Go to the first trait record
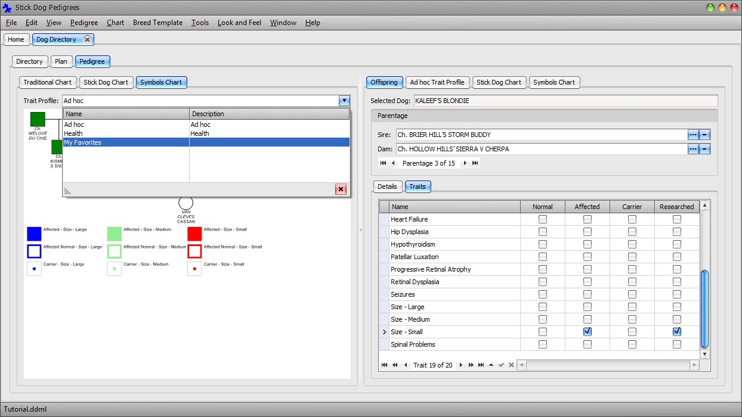Viewport: 742px width, 417px height. tap(384, 365)
